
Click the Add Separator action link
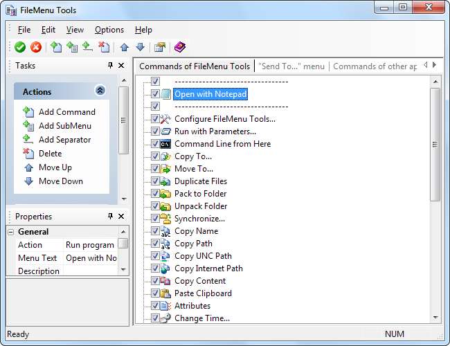coord(64,140)
